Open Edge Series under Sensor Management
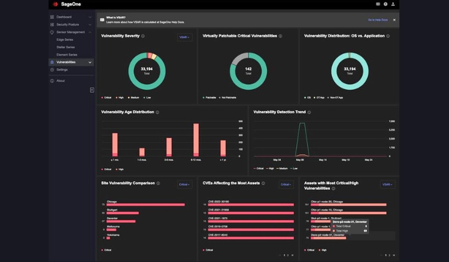449x262 pixels. click(65, 39)
